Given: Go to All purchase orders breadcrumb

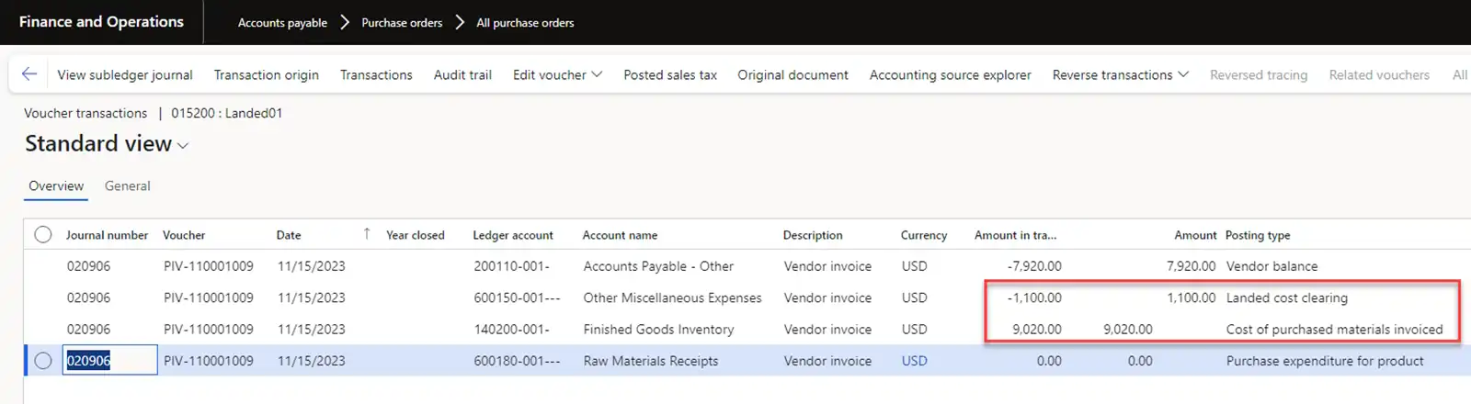Looking at the screenshot, I should click(x=525, y=23).
